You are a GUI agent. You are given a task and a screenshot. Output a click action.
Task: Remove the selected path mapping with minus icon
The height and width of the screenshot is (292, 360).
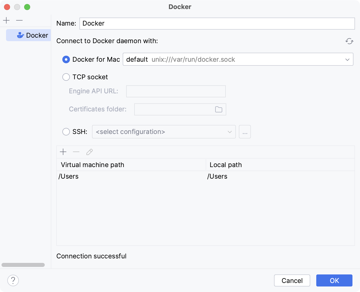[76, 152]
